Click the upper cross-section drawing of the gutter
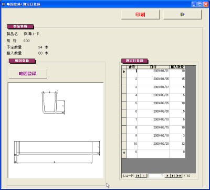 (53, 103)
